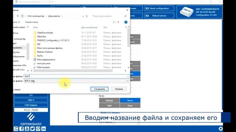Click the file list scroll-right arrow
The height and width of the screenshot is (132, 236).
(125, 71)
